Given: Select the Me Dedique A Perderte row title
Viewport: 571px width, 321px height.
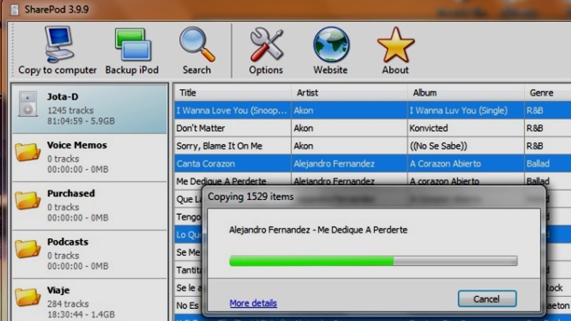Looking at the screenshot, I should 221,181.
